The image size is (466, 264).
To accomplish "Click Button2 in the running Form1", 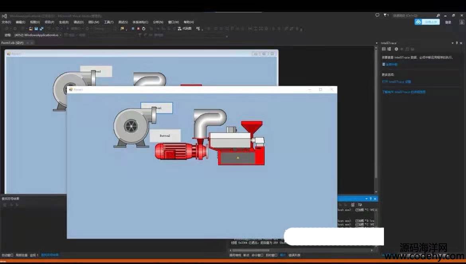I will (x=165, y=136).
